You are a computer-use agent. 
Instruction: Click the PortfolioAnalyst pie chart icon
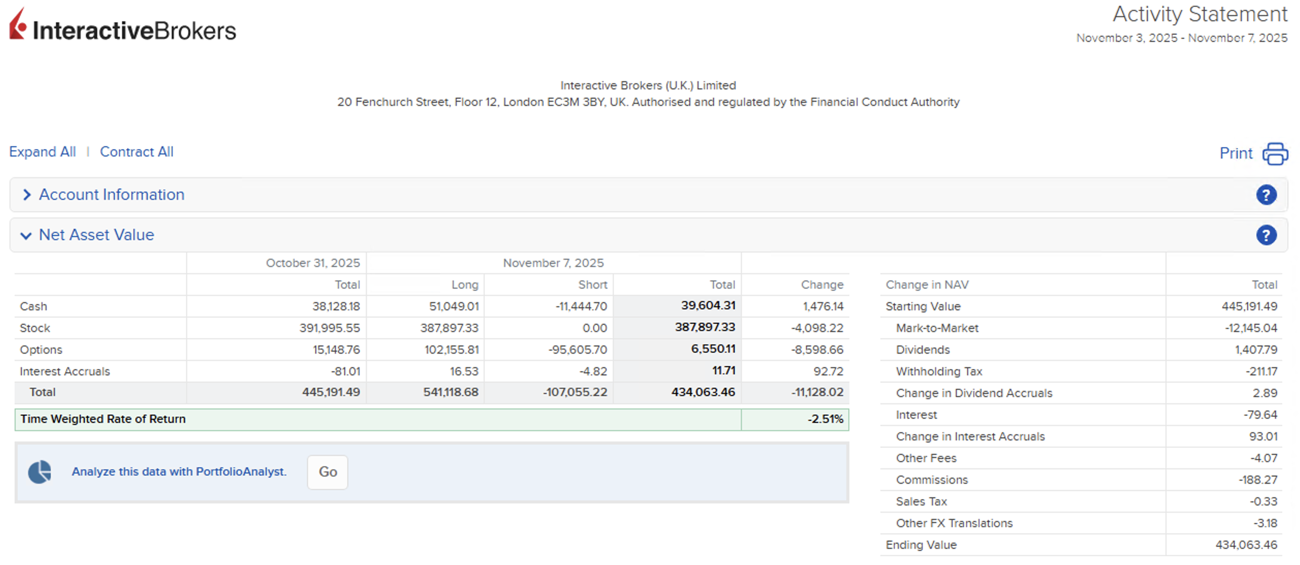(40, 472)
